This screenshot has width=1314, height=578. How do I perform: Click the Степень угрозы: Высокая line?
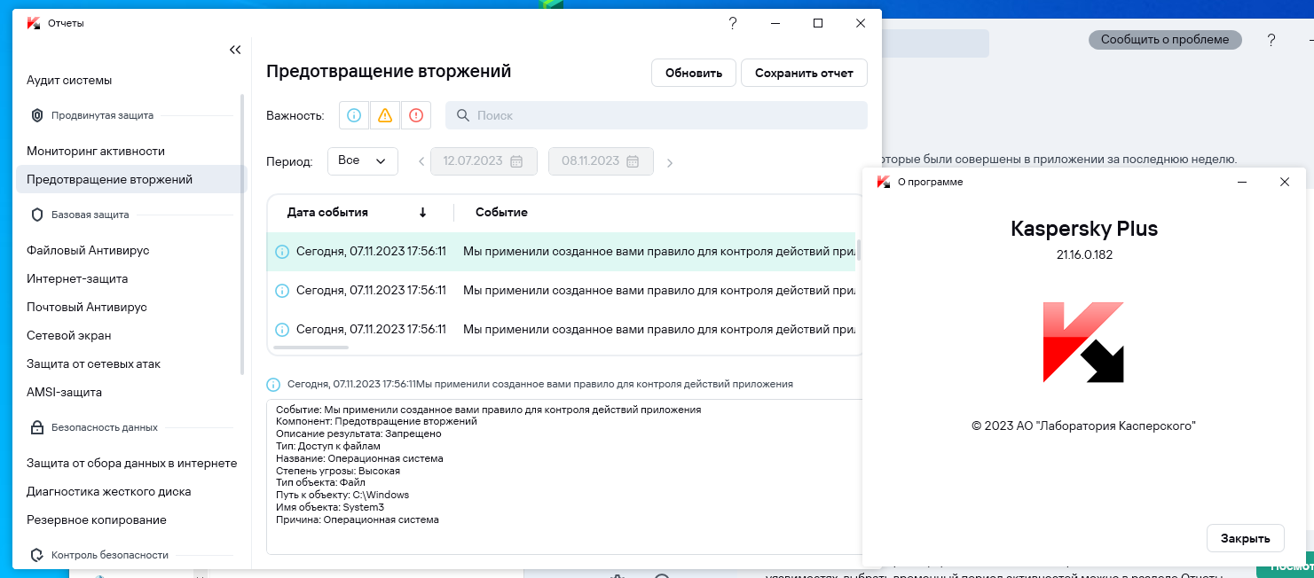tap(338, 472)
